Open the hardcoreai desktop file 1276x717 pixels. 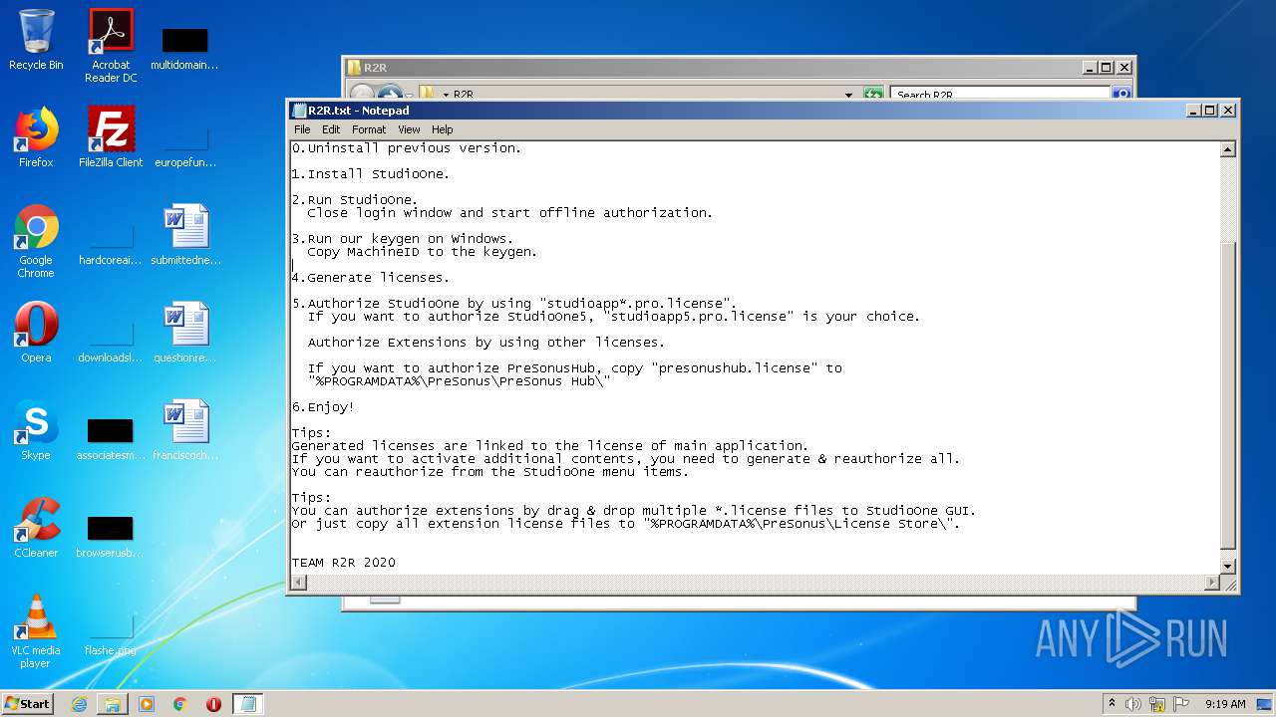111,243
